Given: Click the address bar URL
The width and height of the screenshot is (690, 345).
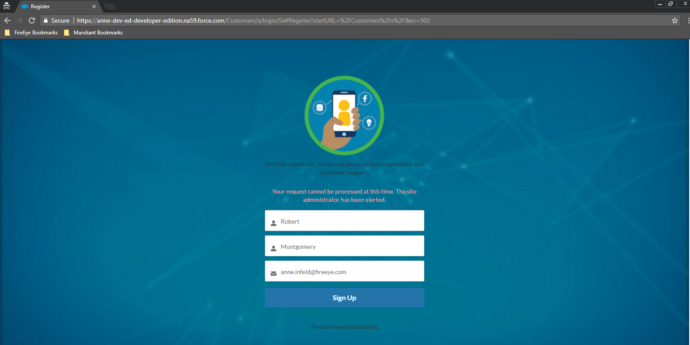Looking at the screenshot, I should click(253, 20).
